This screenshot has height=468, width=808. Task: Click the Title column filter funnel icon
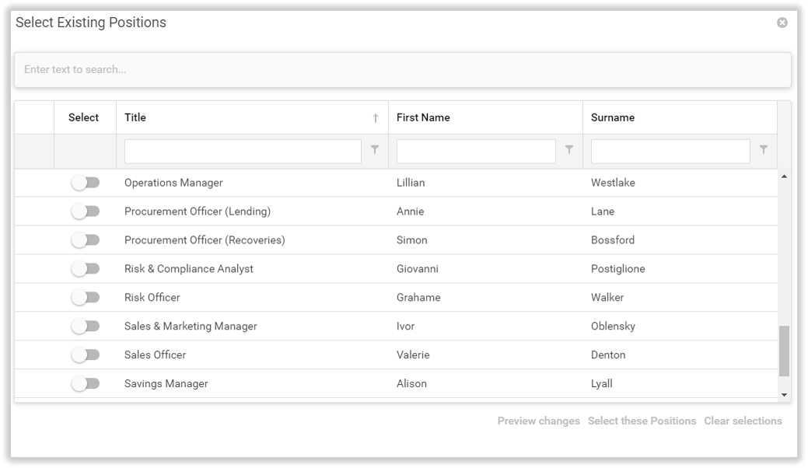[375, 150]
